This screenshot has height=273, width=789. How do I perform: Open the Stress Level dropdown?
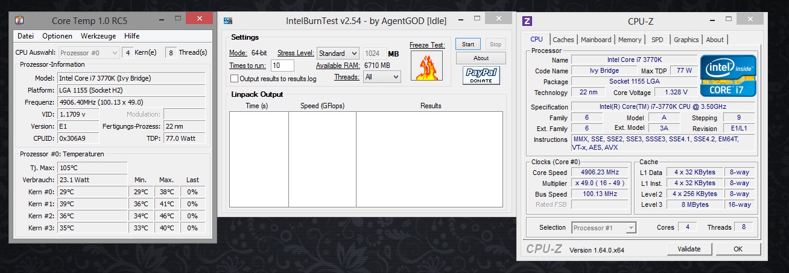[x=338, y=53]
